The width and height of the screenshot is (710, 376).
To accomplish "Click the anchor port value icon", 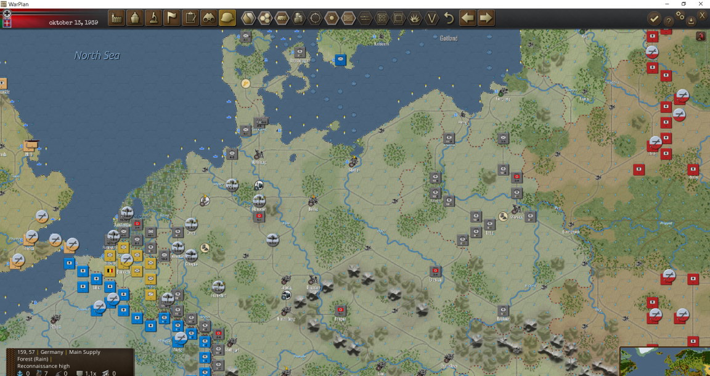I will (20, 374).
